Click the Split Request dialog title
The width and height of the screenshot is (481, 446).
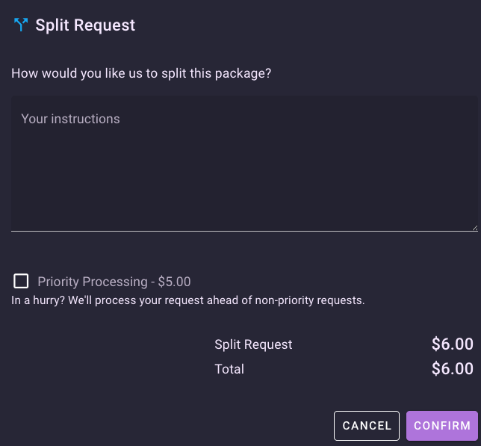[x=85, y=25]
